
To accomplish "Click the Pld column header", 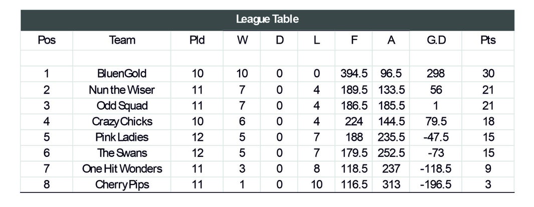I will [x=197, y=40].
